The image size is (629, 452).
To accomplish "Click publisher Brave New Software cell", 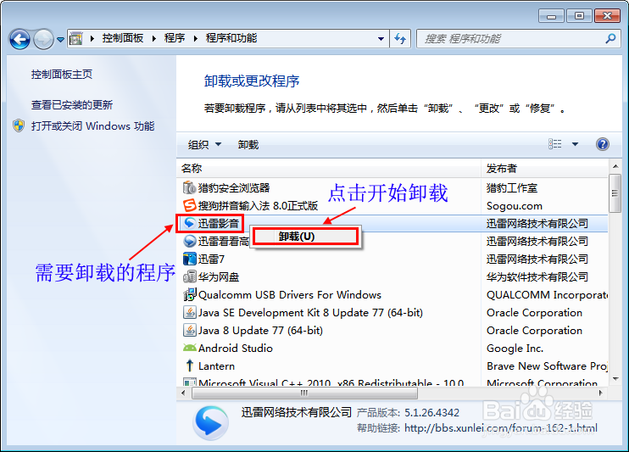I will coord(547,366).
